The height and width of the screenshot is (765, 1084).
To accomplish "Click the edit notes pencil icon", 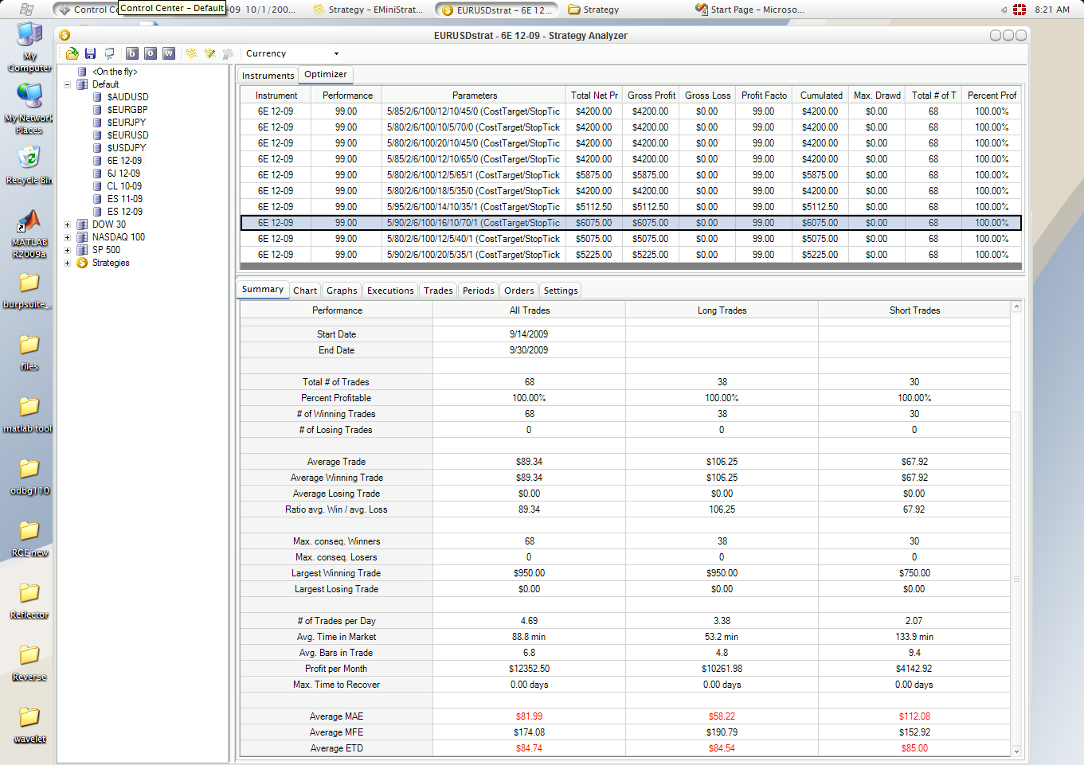I will (209, 53).
